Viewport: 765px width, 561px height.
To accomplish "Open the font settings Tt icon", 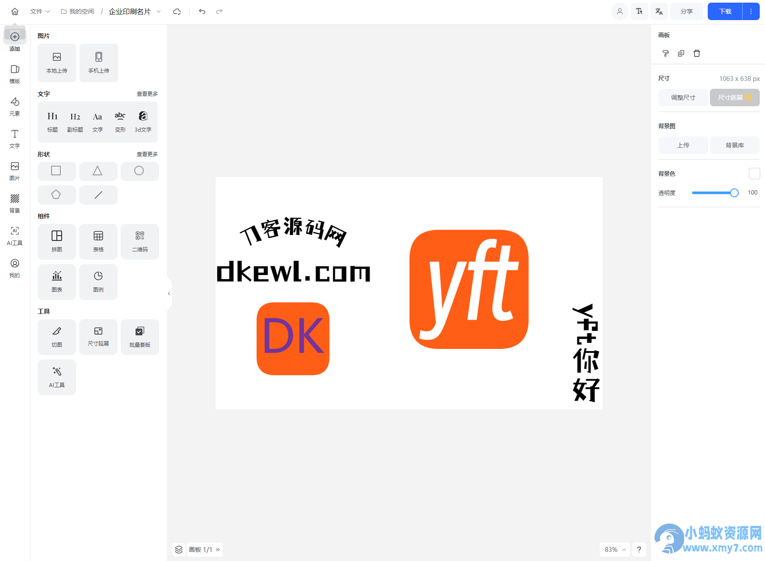I will (x=640, y=11).
